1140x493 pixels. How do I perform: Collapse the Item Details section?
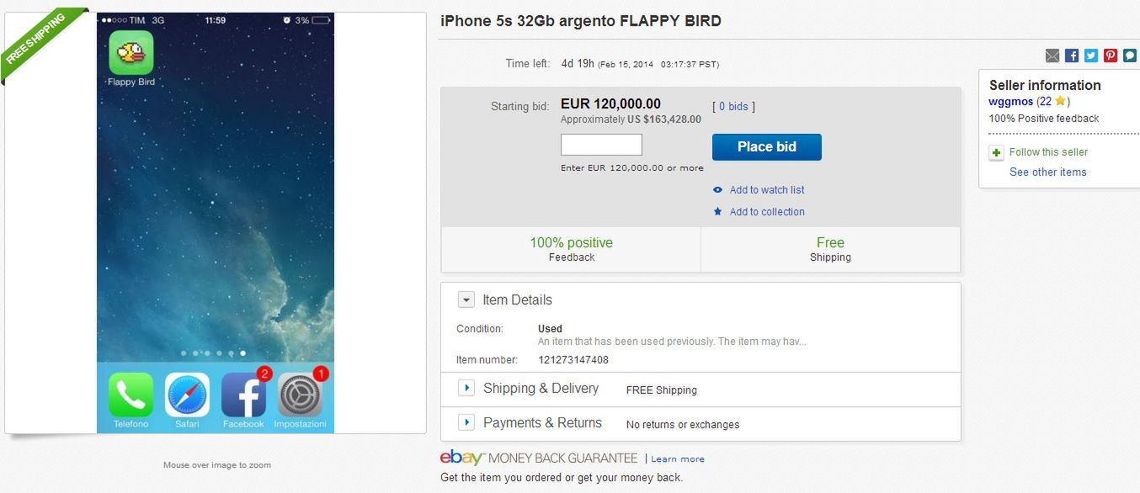pyautogui.click(x=466, y=300)
